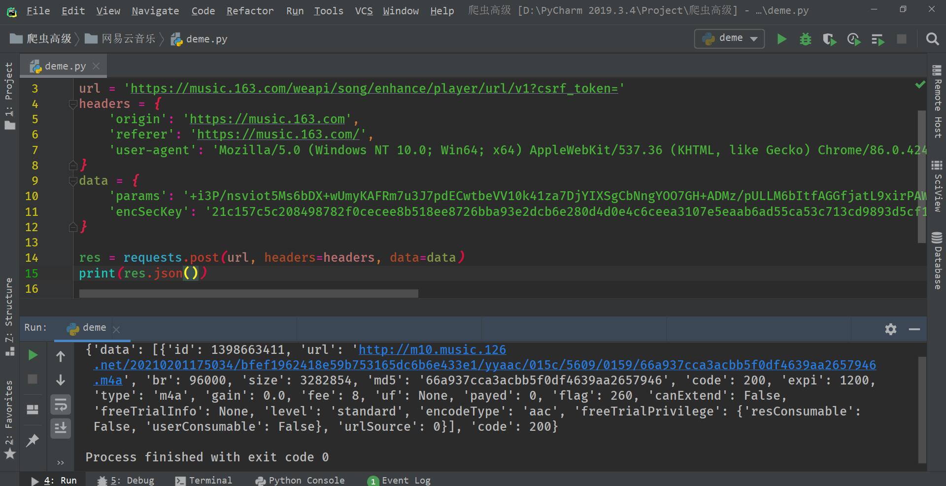Click the down arrow in console
This screenshot has height=486, width=946.
[61, 380]
